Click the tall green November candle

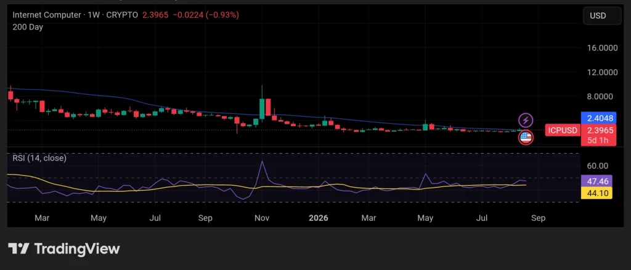click(262, 108)
